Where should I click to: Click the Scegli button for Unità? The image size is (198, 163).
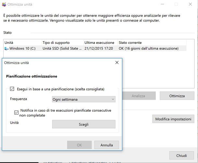[84, 124]
